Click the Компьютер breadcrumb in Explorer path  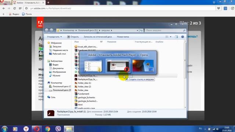69,30
